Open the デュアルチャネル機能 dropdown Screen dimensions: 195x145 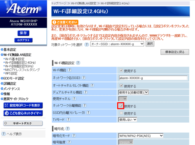133,92
